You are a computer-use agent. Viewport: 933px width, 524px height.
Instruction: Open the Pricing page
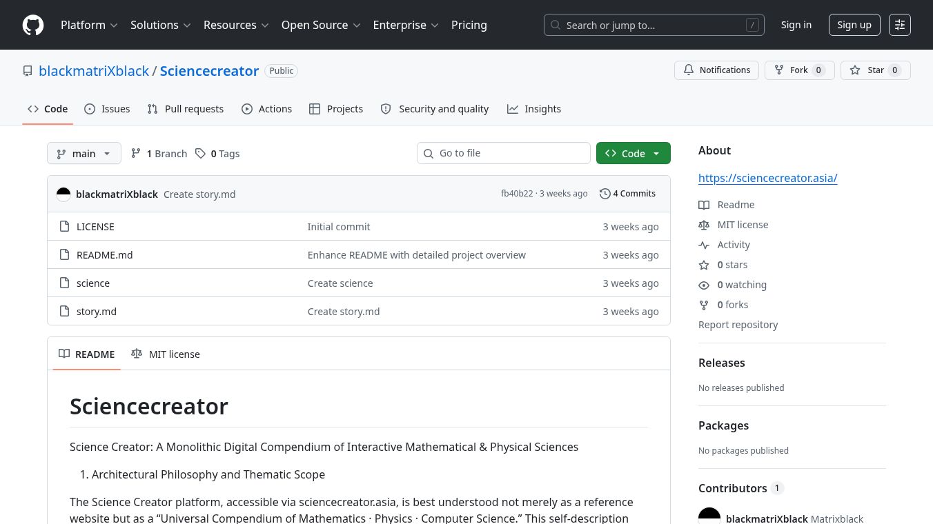pos(469,25)
